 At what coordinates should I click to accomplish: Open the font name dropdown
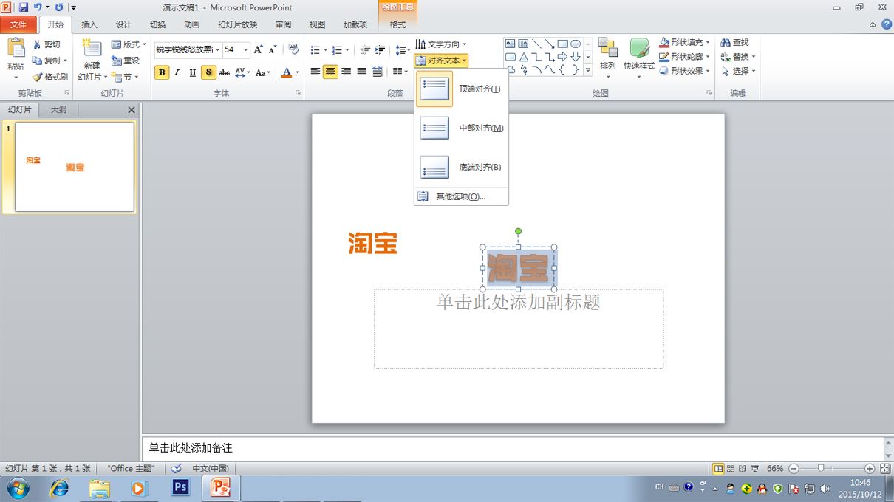(x=218, y=49)
